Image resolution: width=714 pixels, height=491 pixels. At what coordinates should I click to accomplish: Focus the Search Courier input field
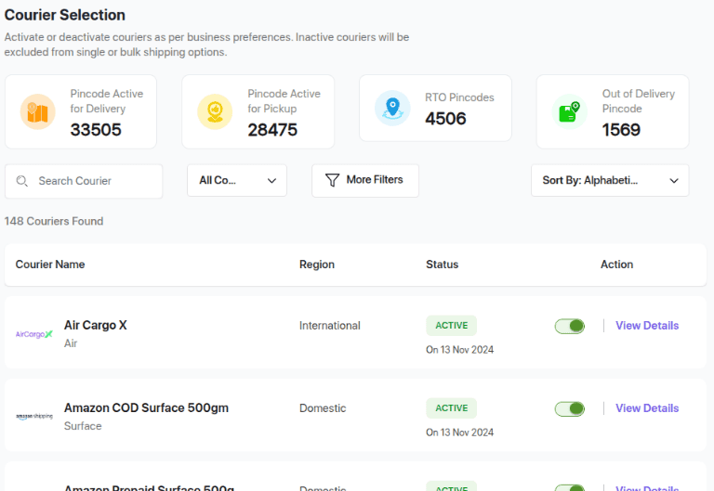[x=84, y=181]
